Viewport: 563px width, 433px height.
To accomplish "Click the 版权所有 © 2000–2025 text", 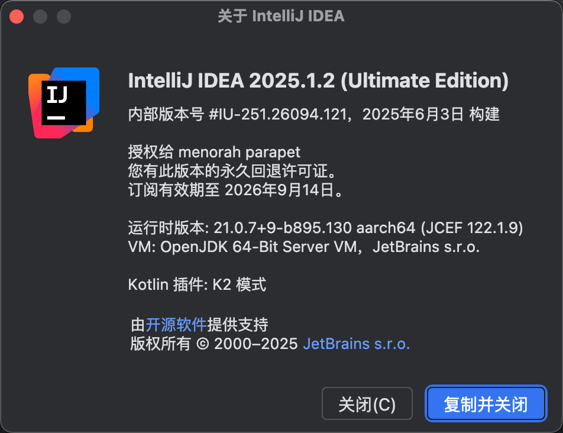I will coord(214,344).
